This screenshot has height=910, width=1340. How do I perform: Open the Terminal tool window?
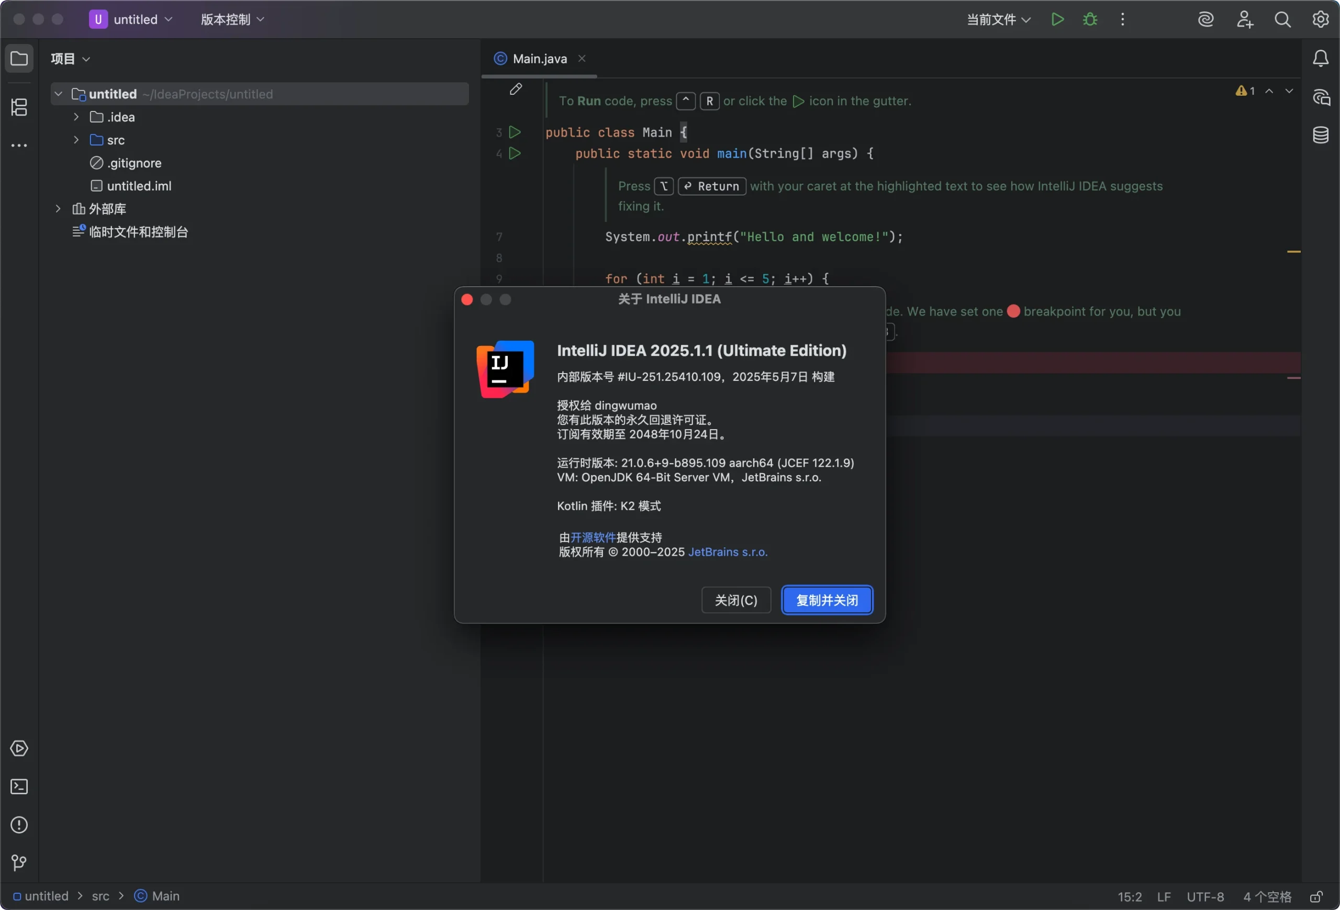tap(19, 787)
